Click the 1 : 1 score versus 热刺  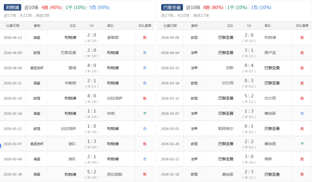point(92,111)
